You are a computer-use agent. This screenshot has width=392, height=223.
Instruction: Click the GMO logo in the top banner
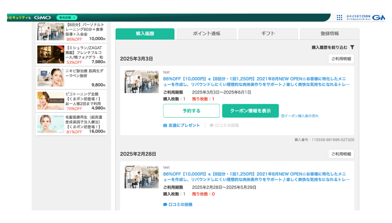(x=42, y=18)
